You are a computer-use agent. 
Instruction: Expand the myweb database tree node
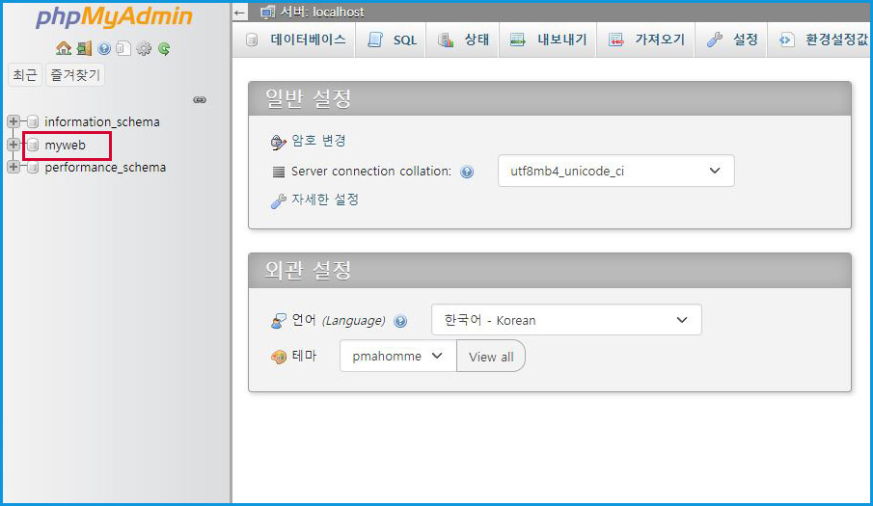click(14, 145)
